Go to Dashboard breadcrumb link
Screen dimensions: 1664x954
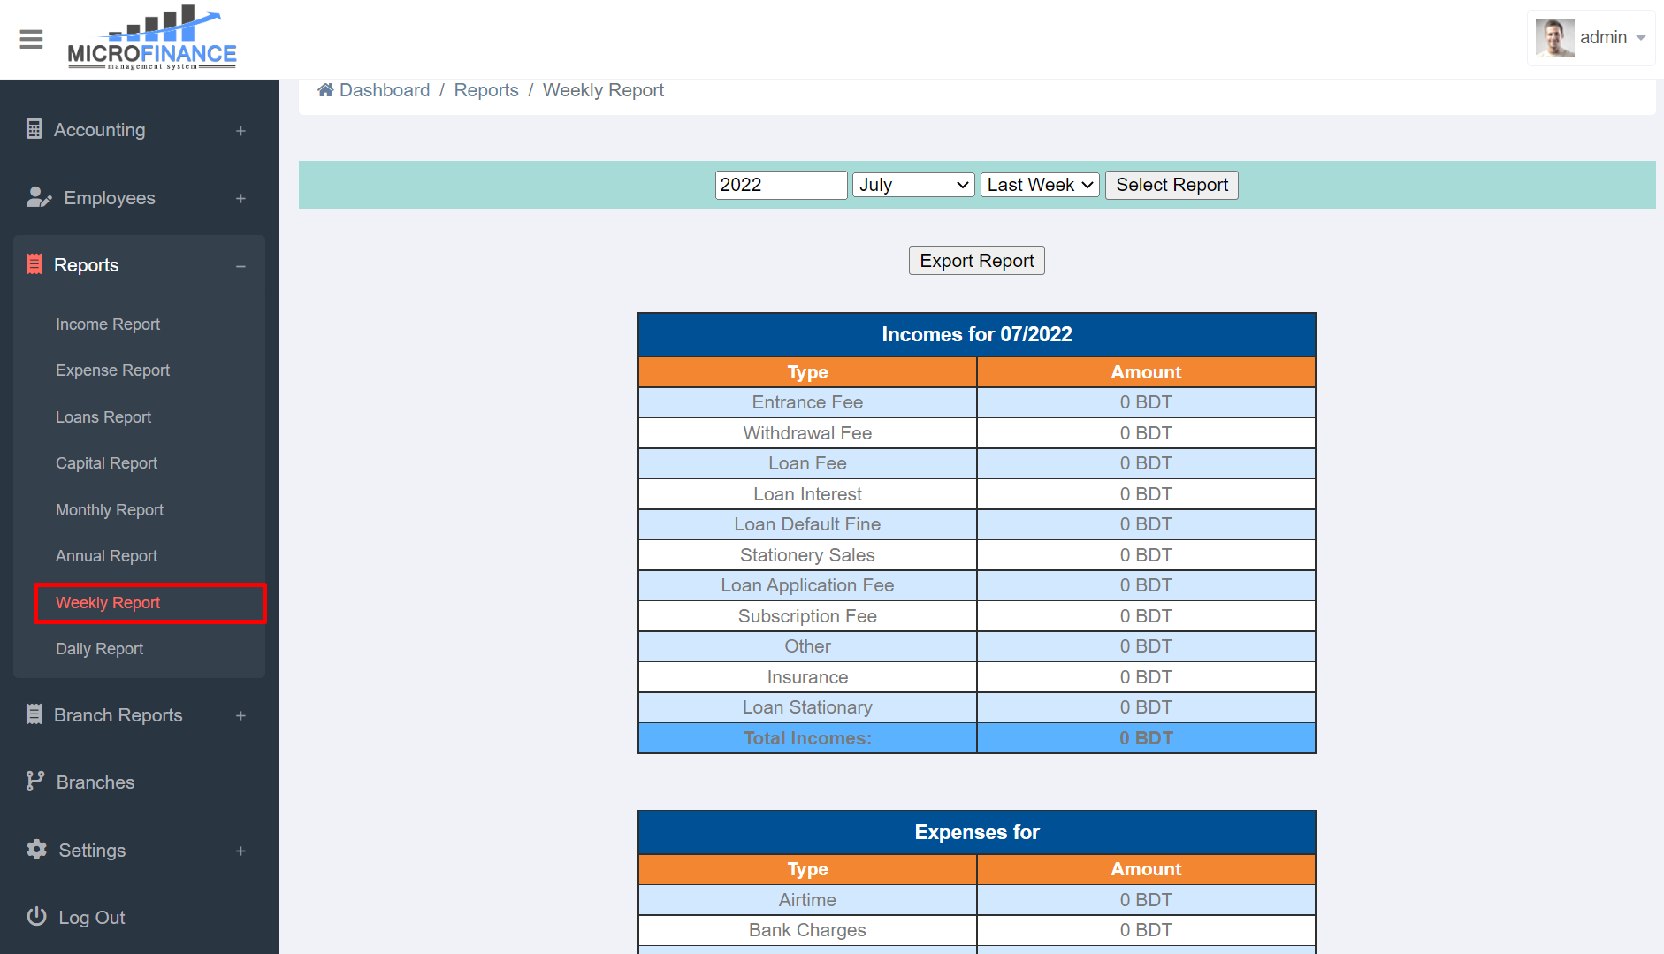[385, 90]
